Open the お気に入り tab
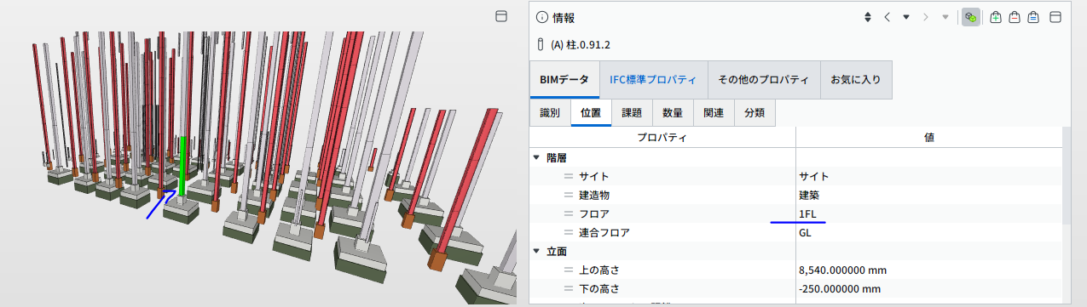This screenshot has height=307, width=1087. coord(857,79)
